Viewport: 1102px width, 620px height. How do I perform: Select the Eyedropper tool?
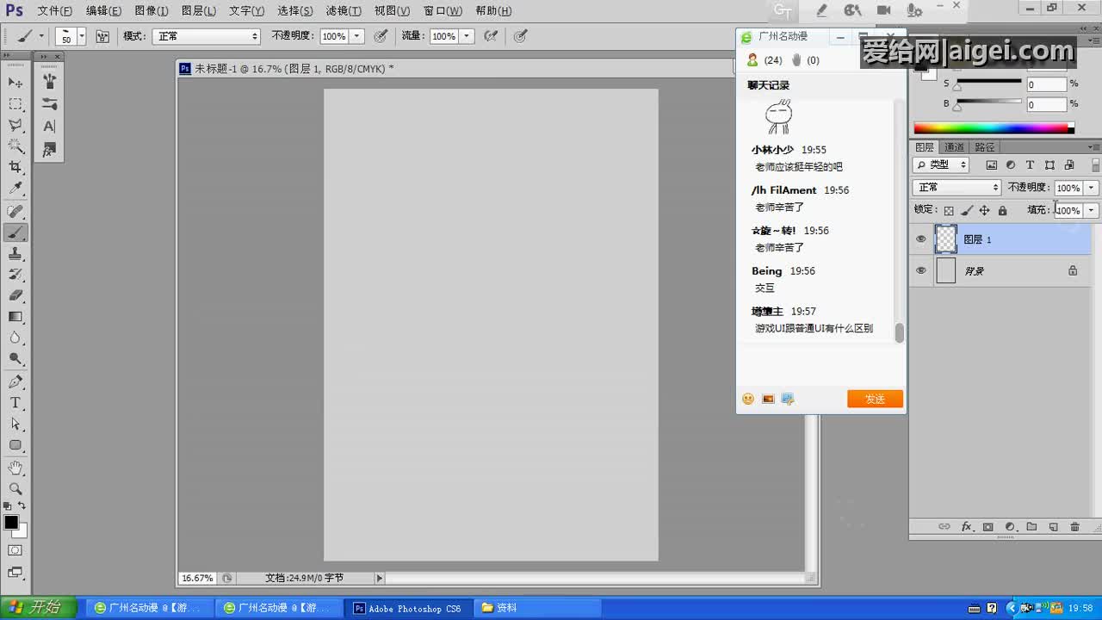(15, 189)
